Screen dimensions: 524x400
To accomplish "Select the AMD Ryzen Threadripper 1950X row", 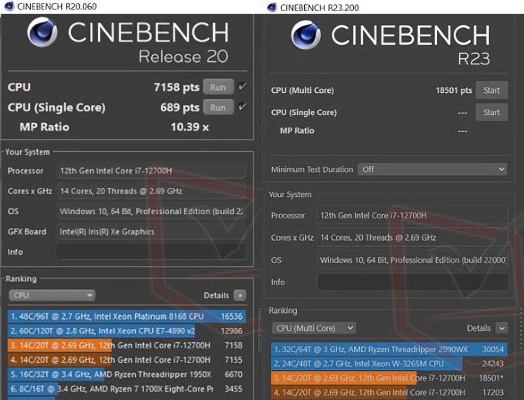I will click(127, 374).
